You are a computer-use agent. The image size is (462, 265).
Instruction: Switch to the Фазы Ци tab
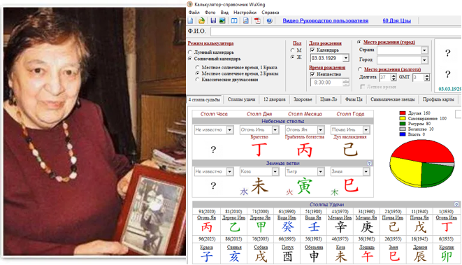pyautogui.click(x=354, y=99)
